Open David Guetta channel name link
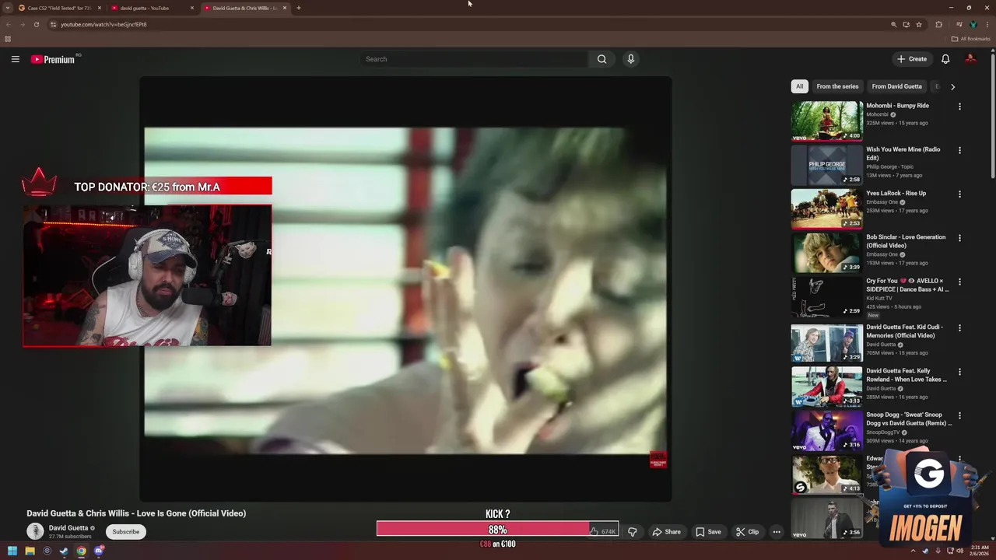Image resolution: width=996 pixels, height=560 pixels. pos(68,528)
